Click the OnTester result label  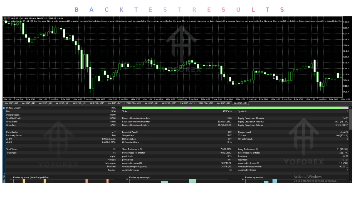coord(245,139)
